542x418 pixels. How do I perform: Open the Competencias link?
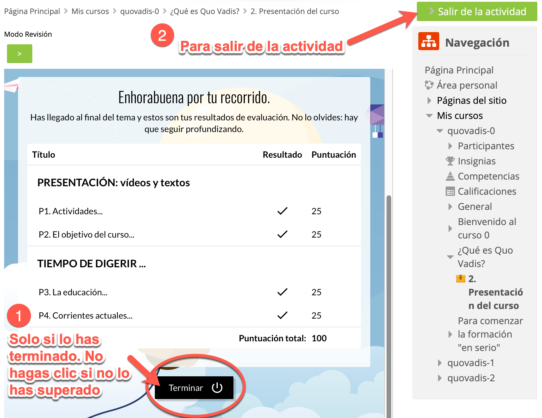tap(488, 176)
